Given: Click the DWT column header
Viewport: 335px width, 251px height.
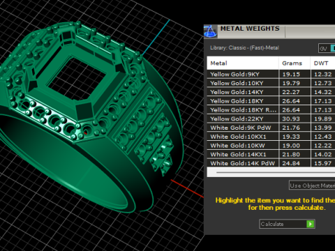Looking at the screenshot, I should click(x=323, y=63).
